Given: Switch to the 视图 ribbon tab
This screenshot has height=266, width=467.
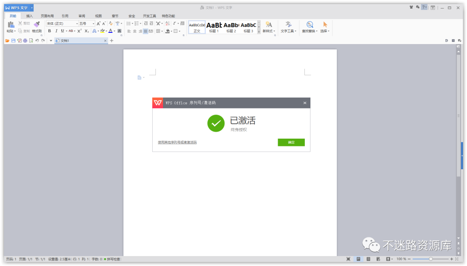Looking at the screenshot, I should coord(98,16).
